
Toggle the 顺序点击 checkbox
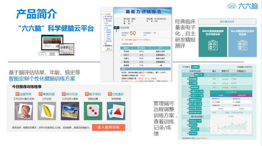coord(188,125)
